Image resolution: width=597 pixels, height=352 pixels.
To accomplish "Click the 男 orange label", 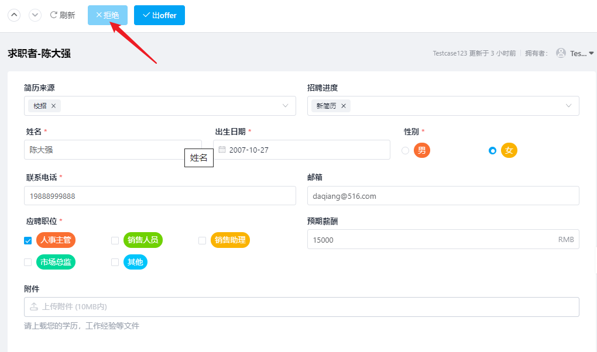I will point(422,150).
